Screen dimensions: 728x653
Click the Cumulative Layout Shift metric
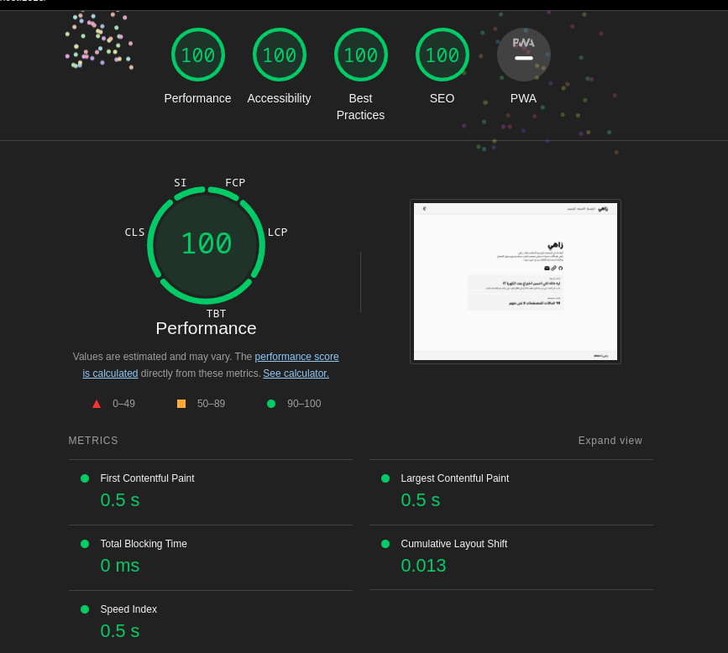[453, 544]
